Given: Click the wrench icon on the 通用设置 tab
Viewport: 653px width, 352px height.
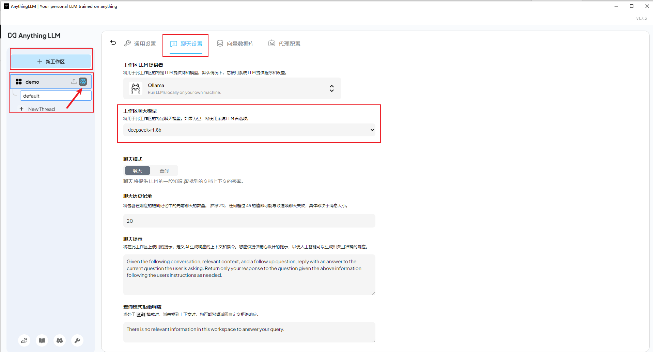Looking at the screenshot, I should 127,43.
